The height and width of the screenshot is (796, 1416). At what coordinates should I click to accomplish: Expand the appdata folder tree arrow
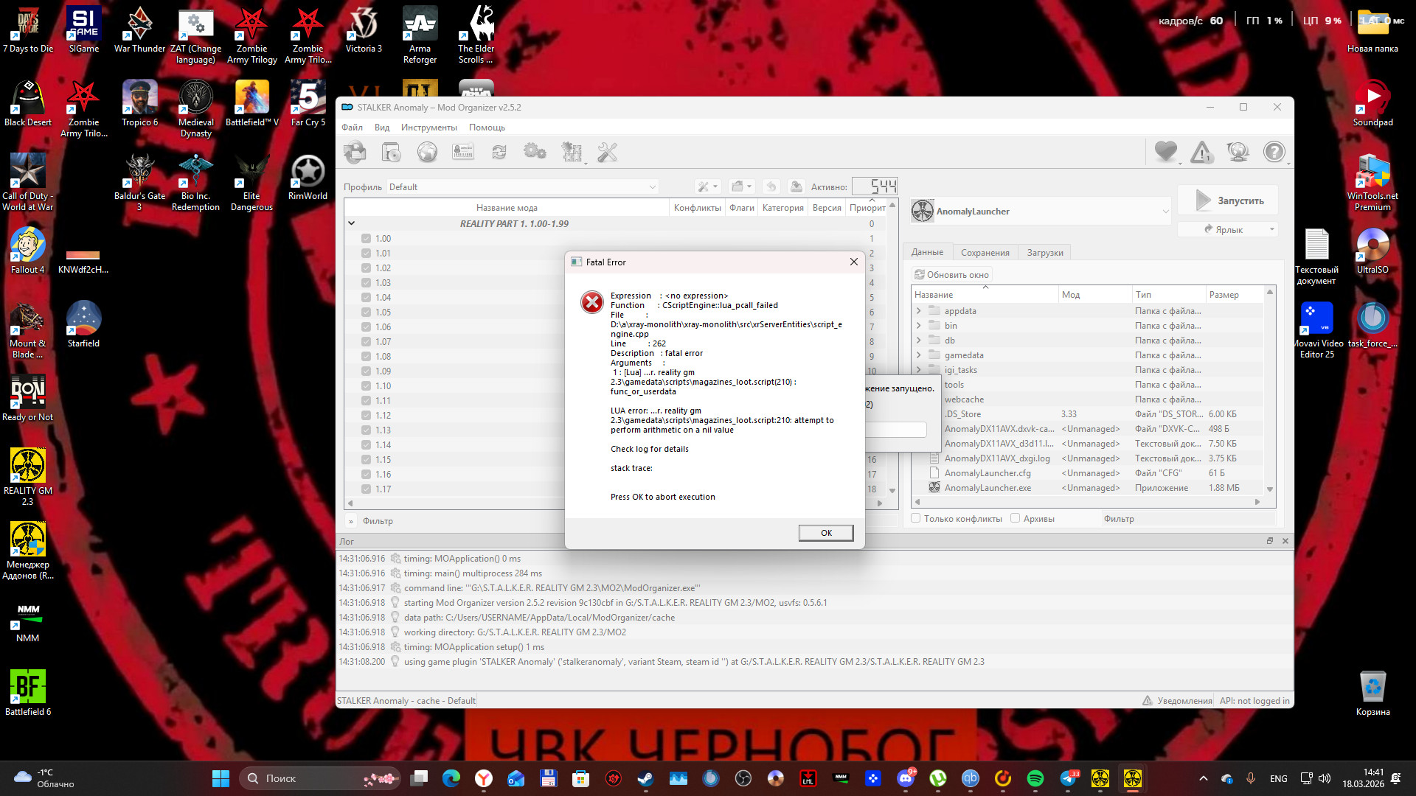click(919, 311)
